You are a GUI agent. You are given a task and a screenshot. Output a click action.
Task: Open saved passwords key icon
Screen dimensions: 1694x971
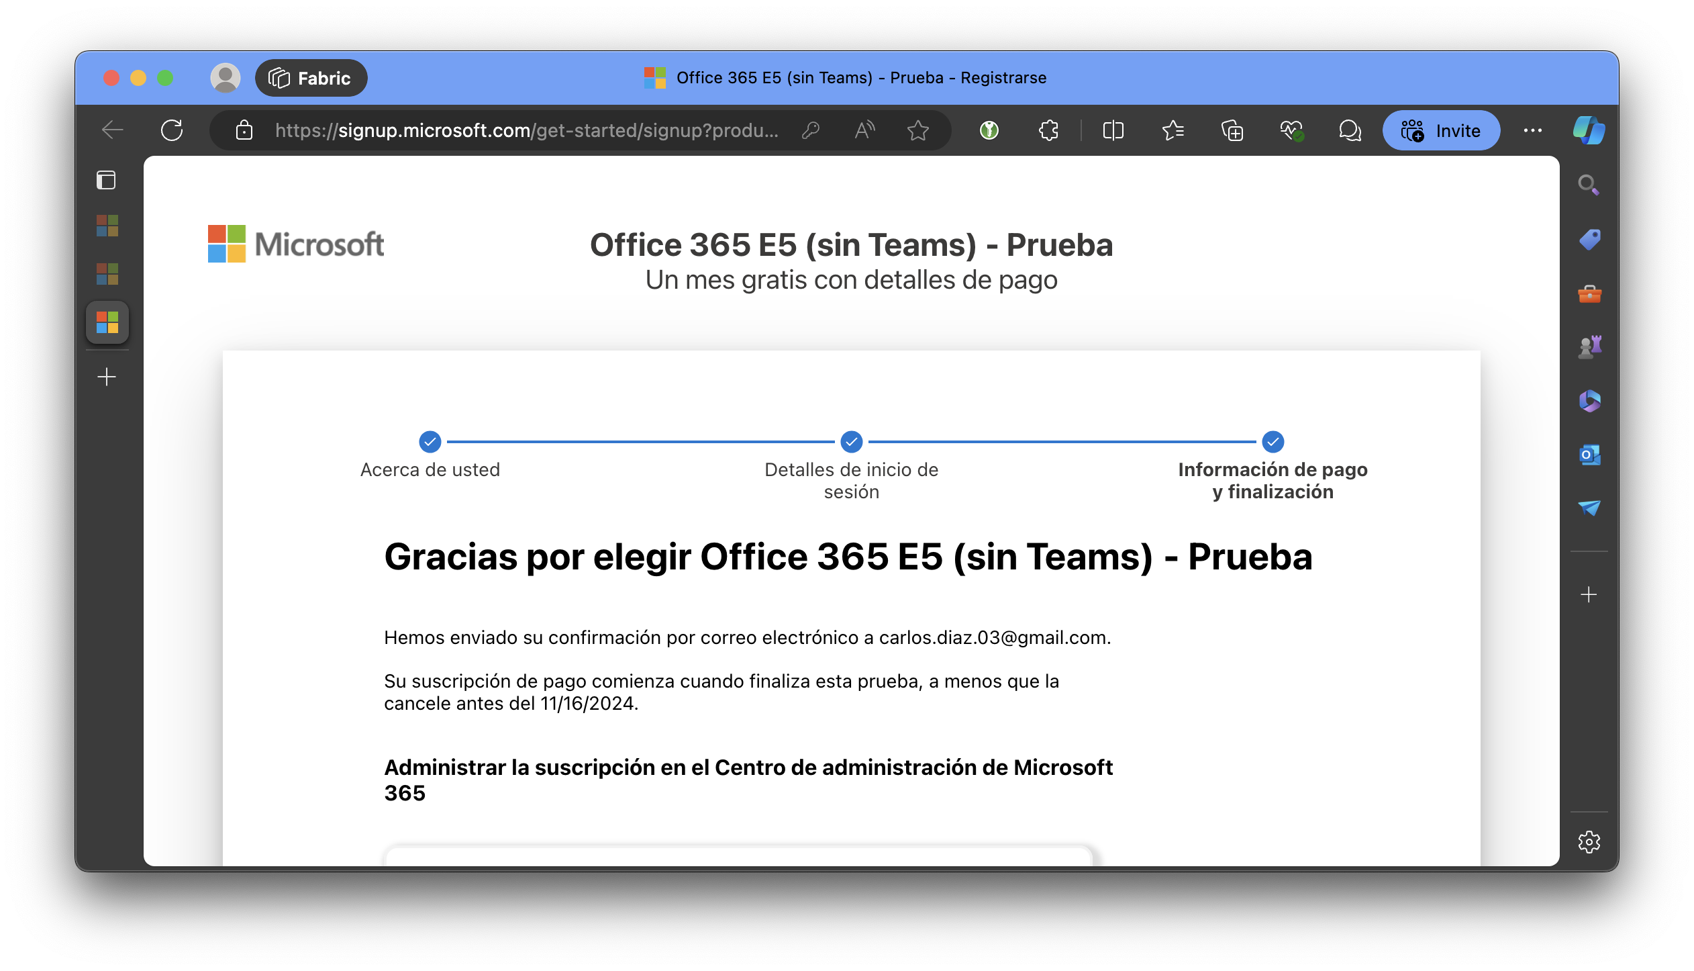pyautogui.click(x=811, y=130)
